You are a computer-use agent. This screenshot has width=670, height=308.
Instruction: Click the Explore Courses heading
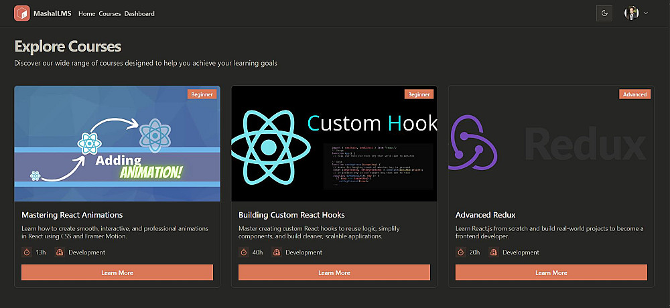[68, 46]
